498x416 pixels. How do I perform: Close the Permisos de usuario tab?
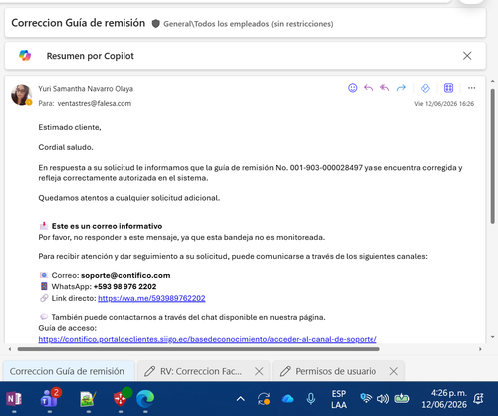point(394,371)
